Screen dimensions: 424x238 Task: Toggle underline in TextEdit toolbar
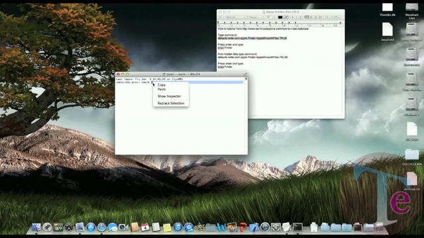tap(301, 17)
